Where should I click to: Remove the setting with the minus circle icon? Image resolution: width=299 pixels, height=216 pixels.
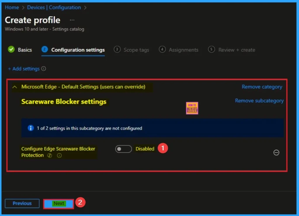point(276,153)
